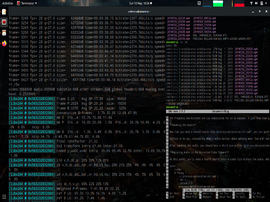Expand the system menu arrow
The height and width of the screenshot is (202, 270).
click(x=266, y=3)
